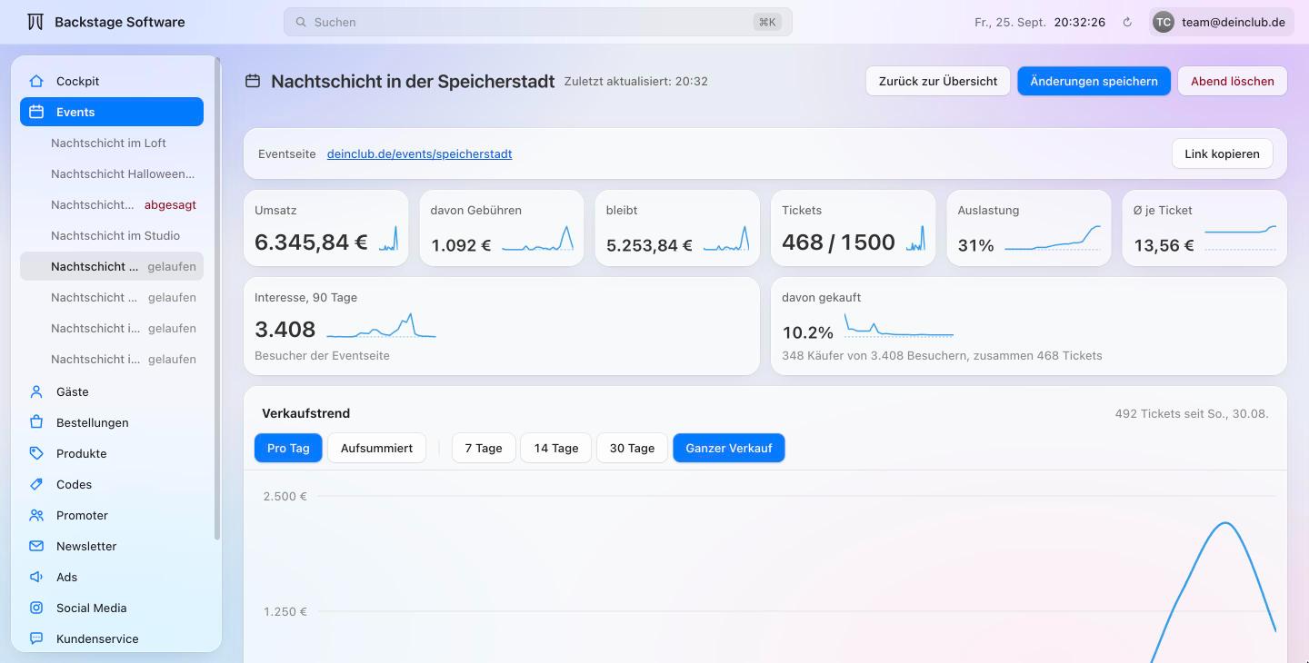Click the Gebühren value 1.092 €
Screen dimensions: 1309x663
[x=461, y=245]
